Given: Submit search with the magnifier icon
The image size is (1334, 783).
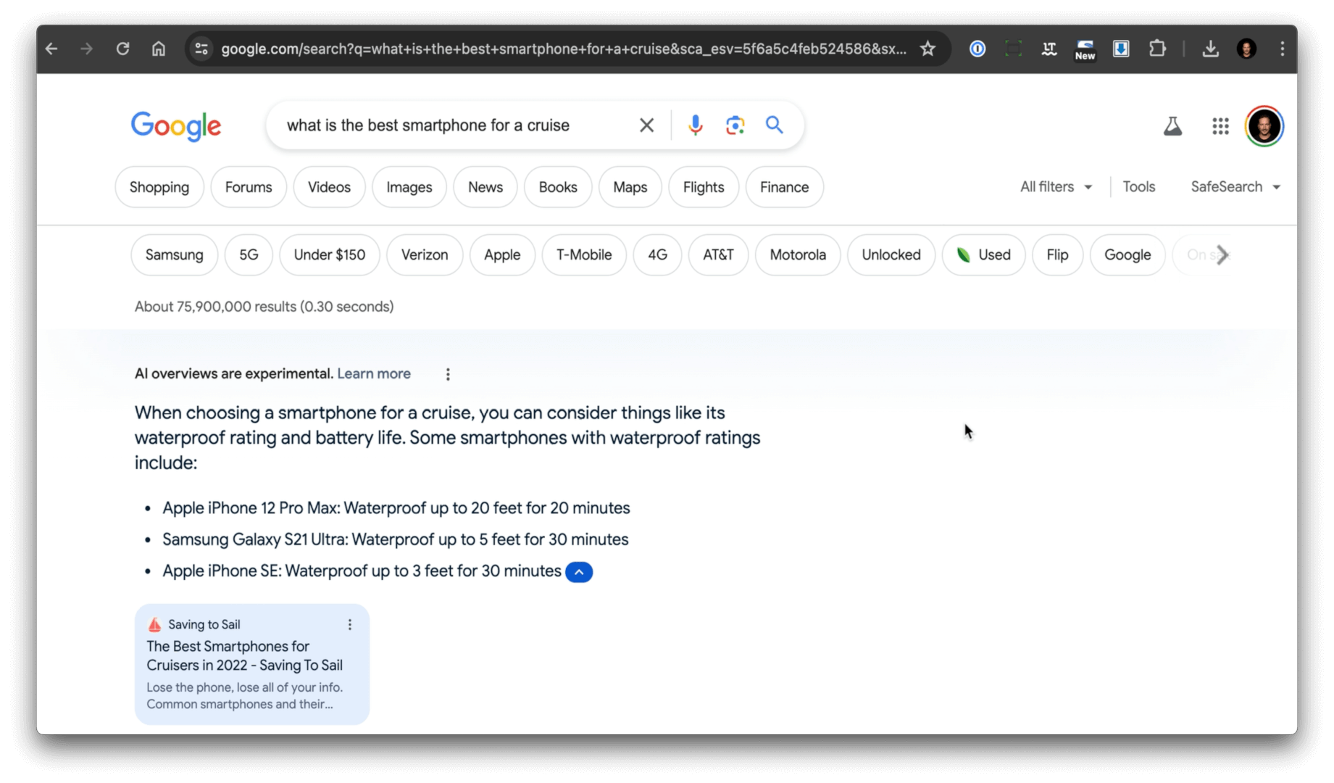Looking at the screenshot, I should pyautogui.click(x=774, y=125).
